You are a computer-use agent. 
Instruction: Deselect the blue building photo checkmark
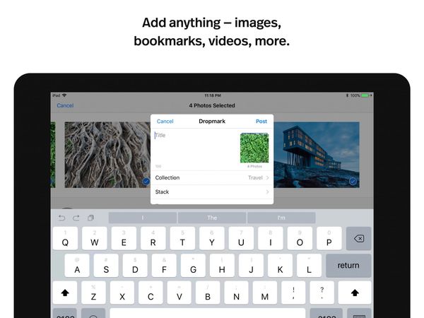coord(353,181)
